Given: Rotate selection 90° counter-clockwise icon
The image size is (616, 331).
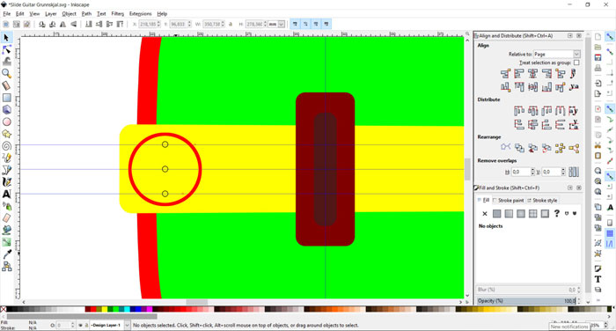Looking at the screenshot, I should click(x=41, y=25).
